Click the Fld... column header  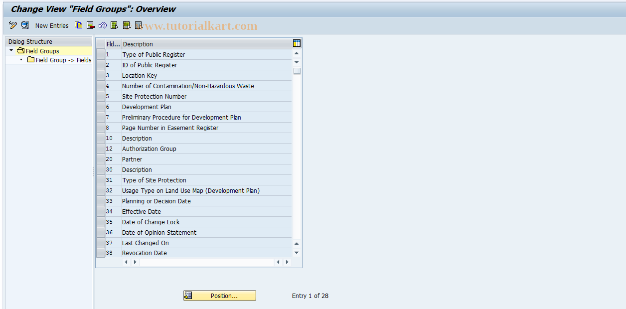(113, 44)
